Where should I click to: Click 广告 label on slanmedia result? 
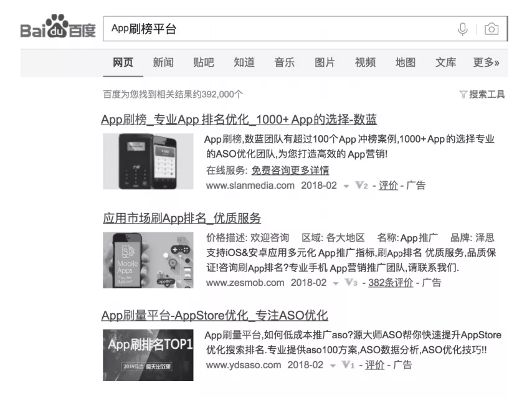[415, 186]
